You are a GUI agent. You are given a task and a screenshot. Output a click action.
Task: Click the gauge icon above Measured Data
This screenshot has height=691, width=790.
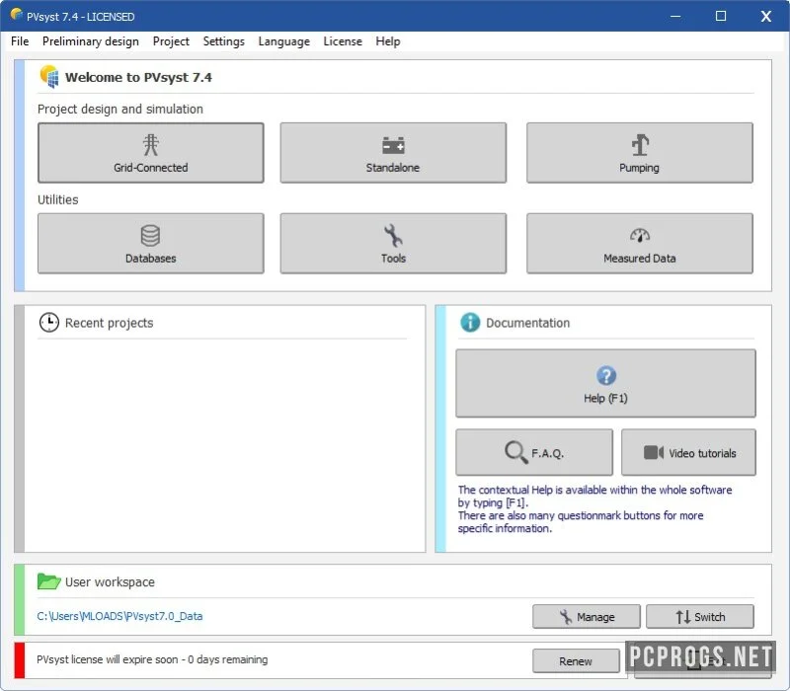click(x=640, y=235)
